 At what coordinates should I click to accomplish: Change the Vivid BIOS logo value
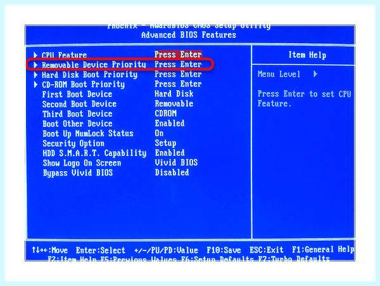176,162
